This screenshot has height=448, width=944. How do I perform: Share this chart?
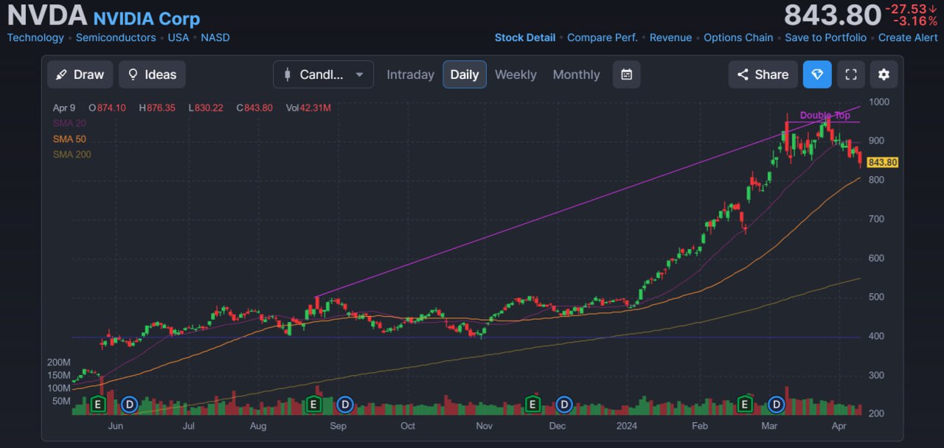point(763,74)
